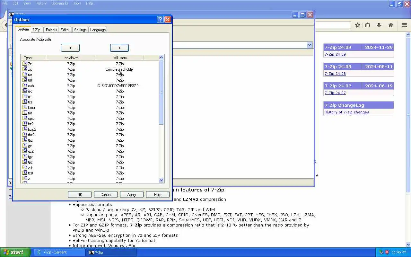
Task: Cancel the Options dialog
Action: [106, 195]
